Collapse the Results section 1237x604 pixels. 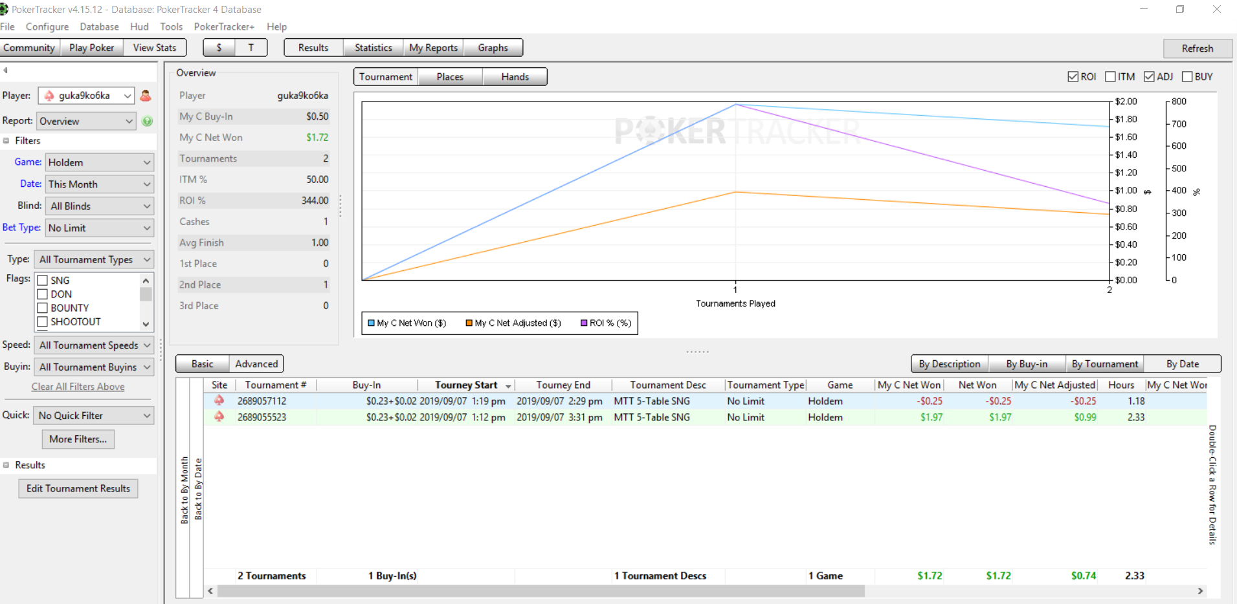tap(6, 465)
